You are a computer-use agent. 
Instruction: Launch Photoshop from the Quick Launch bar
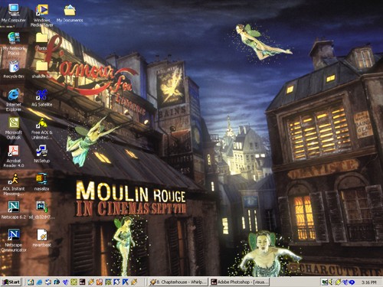point(82,282)
